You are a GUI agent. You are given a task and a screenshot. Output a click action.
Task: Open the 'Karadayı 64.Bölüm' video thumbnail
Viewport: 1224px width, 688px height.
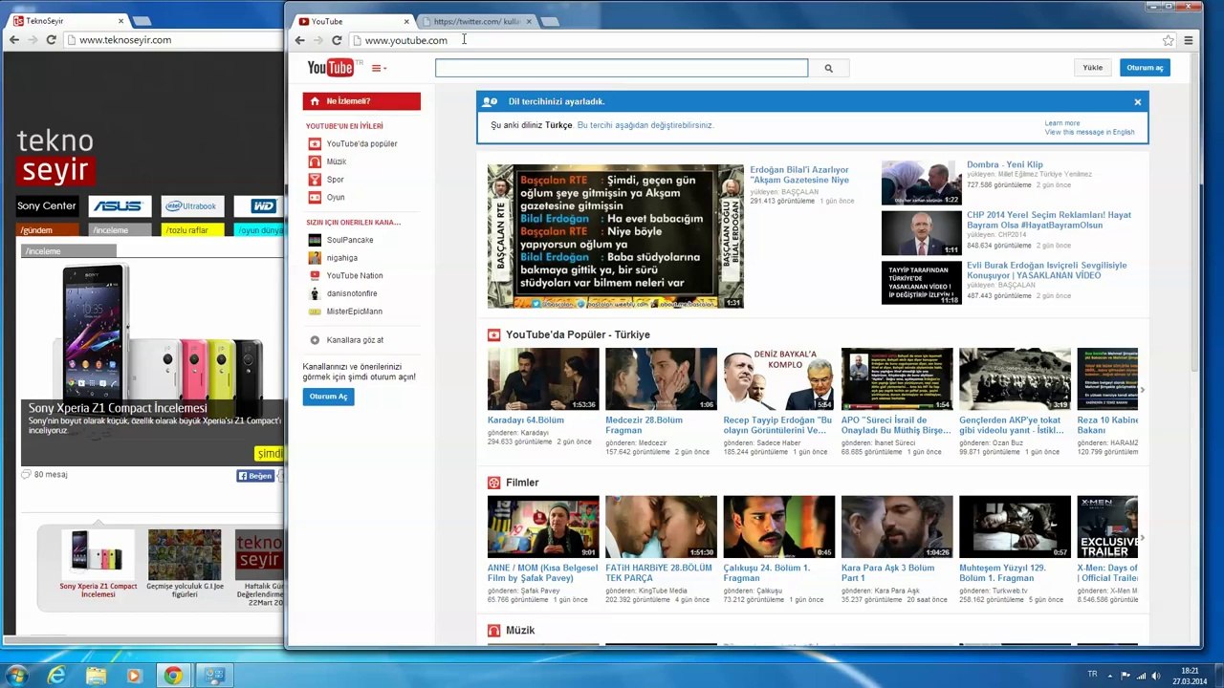(x=543, y=379)
